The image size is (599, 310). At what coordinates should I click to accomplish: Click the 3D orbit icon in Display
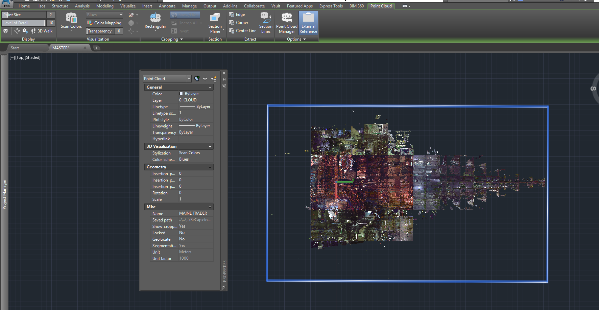17,31
